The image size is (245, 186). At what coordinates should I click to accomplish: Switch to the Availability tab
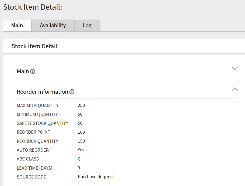(x=52, y=25)
